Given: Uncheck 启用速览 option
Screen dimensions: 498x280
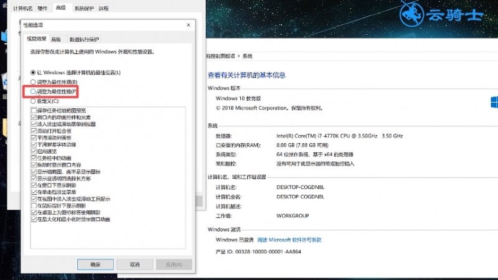Looking at the screenshot, I should (34, 151).
